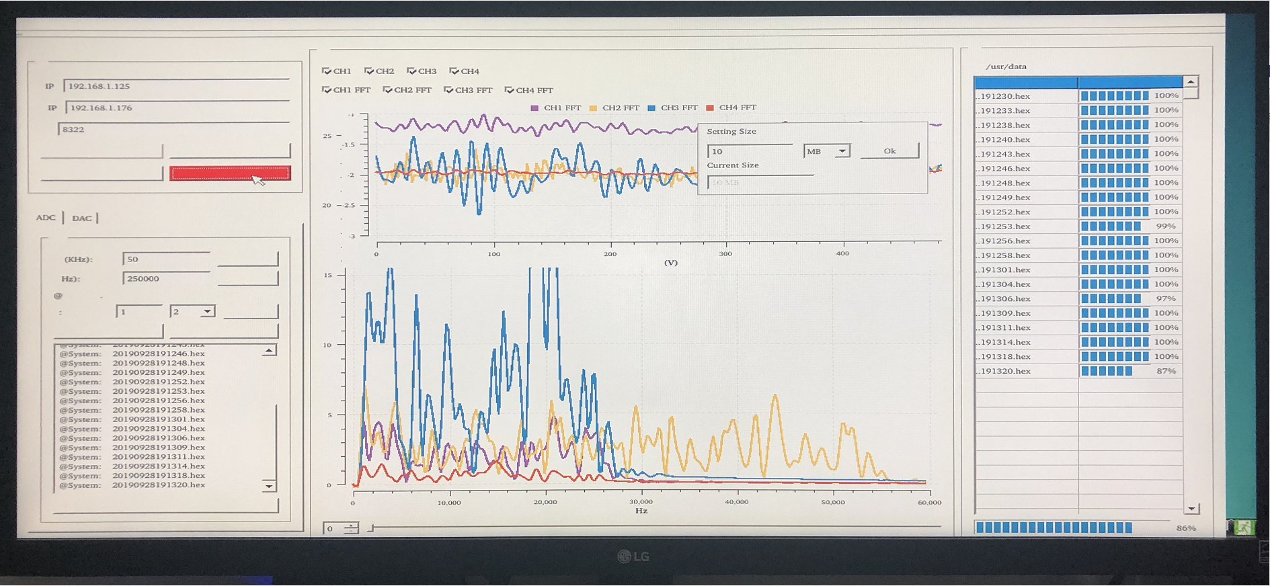Select log entry 20190928191301.hex

tap(159, 419)
